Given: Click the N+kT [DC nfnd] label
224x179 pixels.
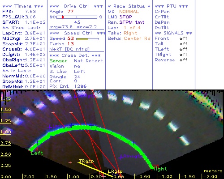Looking at the screenshot, I should point(69,49).
